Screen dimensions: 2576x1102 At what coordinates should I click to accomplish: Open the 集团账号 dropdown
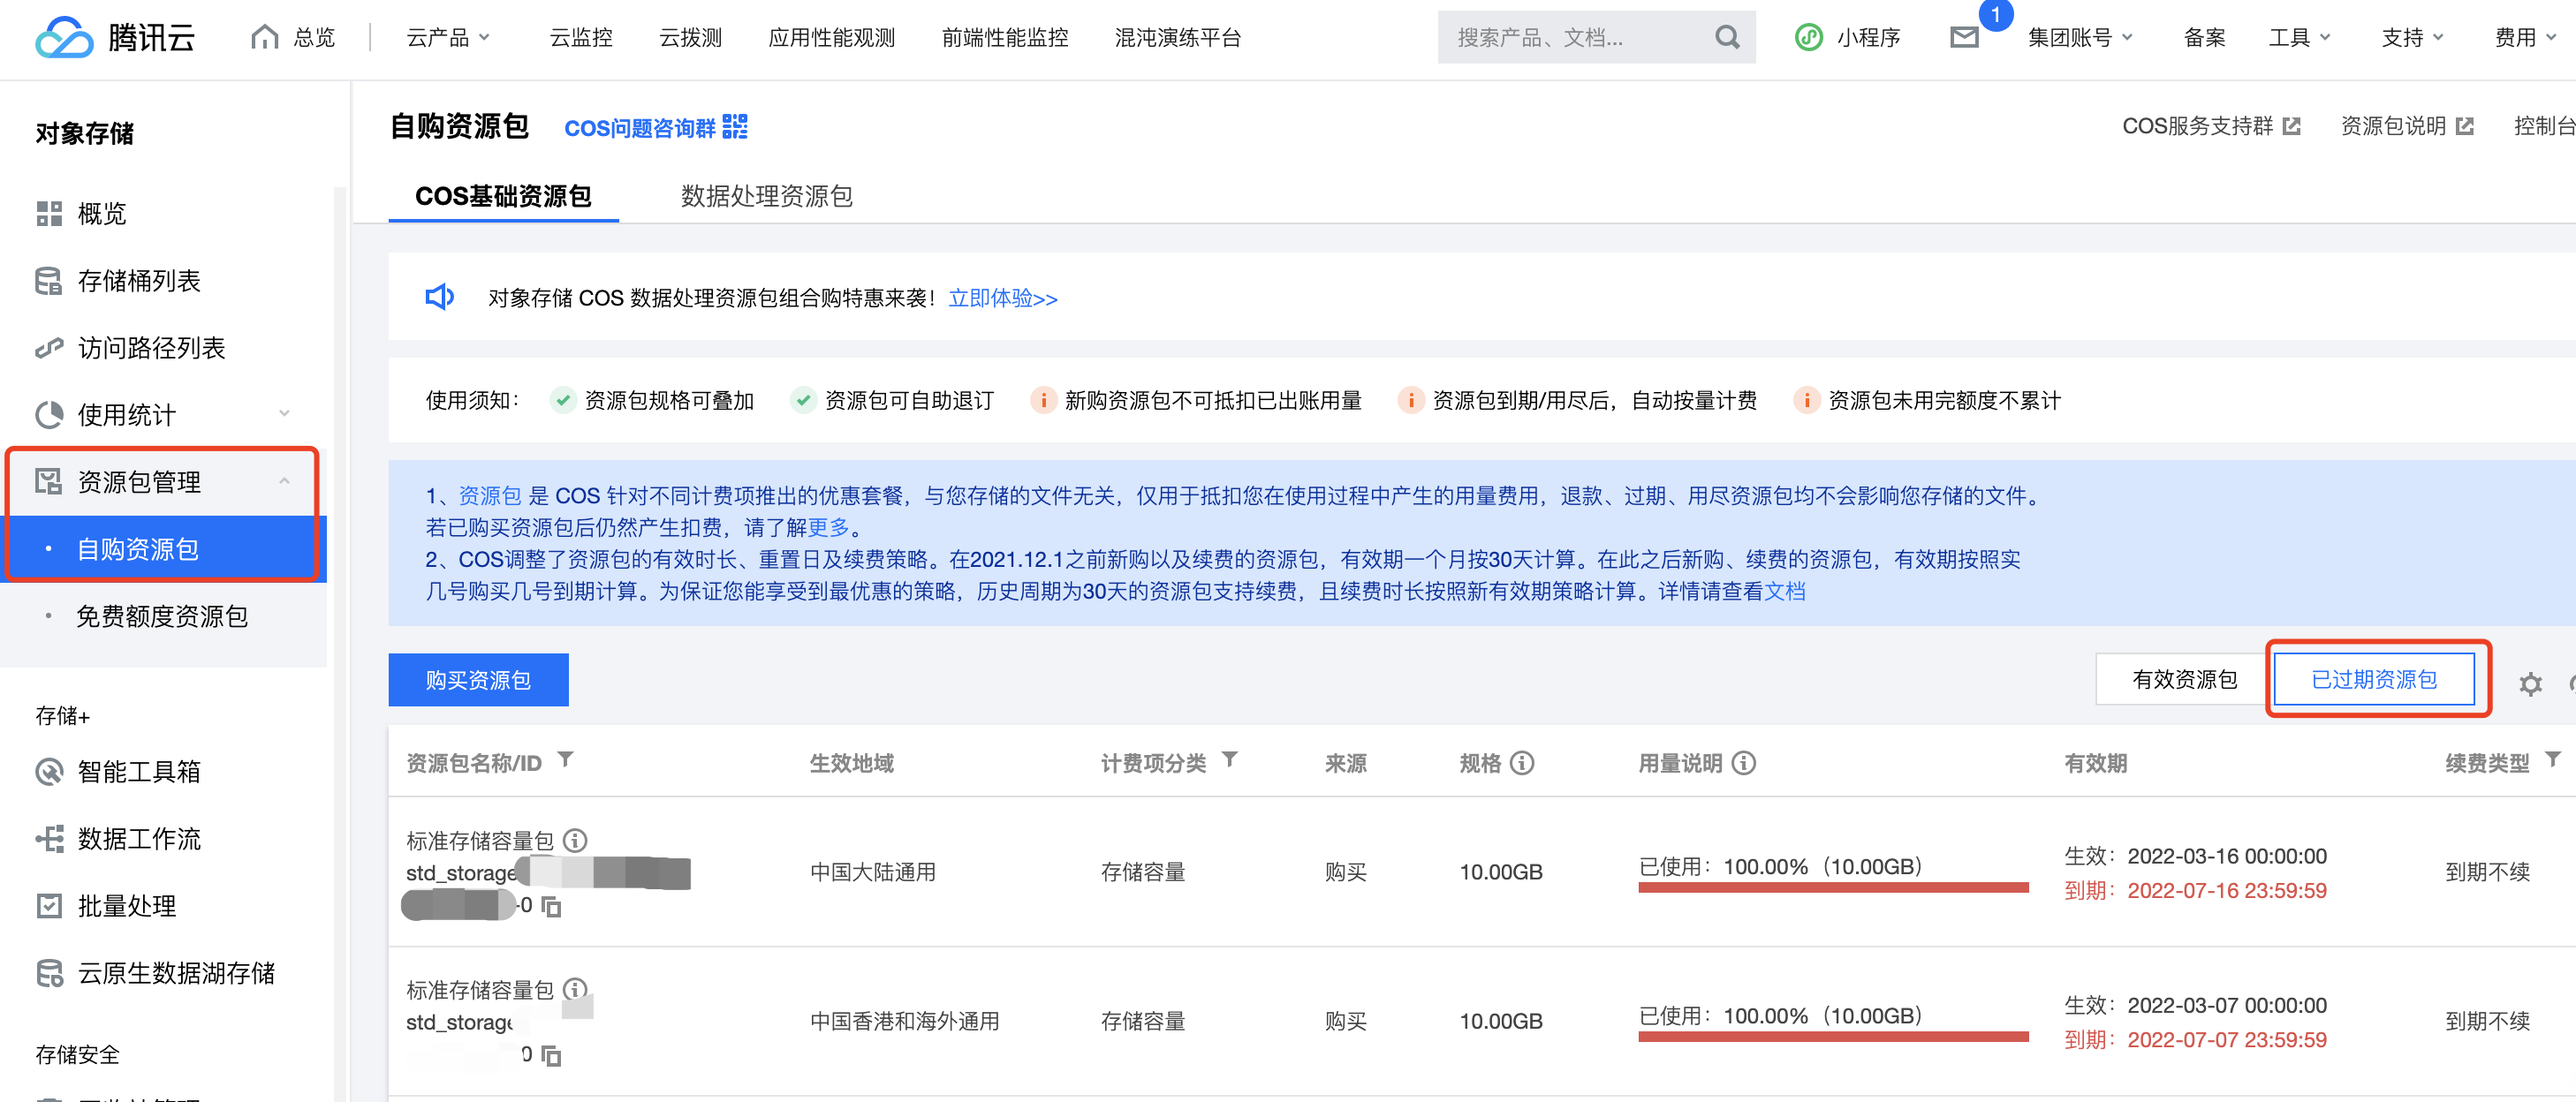pos(2080,37)
